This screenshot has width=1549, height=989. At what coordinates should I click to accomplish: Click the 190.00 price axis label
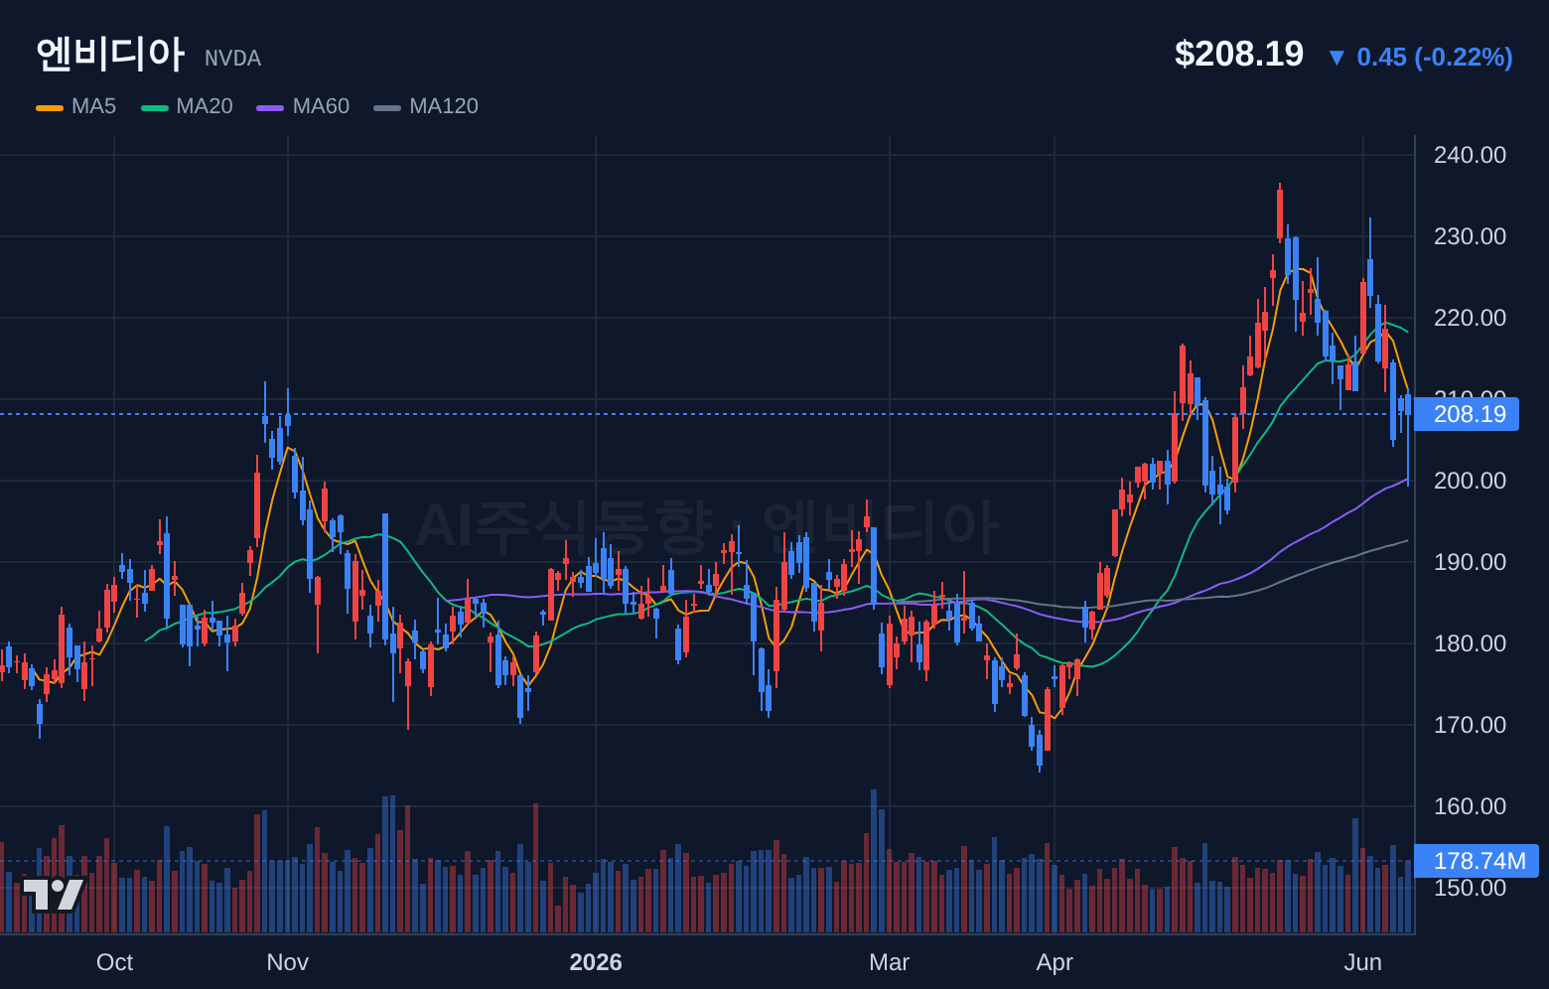(1470, 562)
